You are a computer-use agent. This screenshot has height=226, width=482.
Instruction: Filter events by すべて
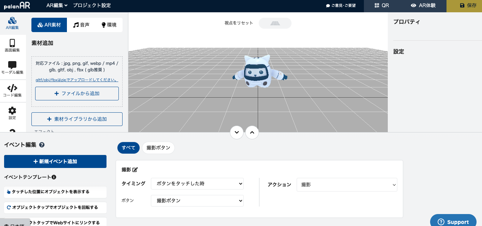click(x=128, y=148)
